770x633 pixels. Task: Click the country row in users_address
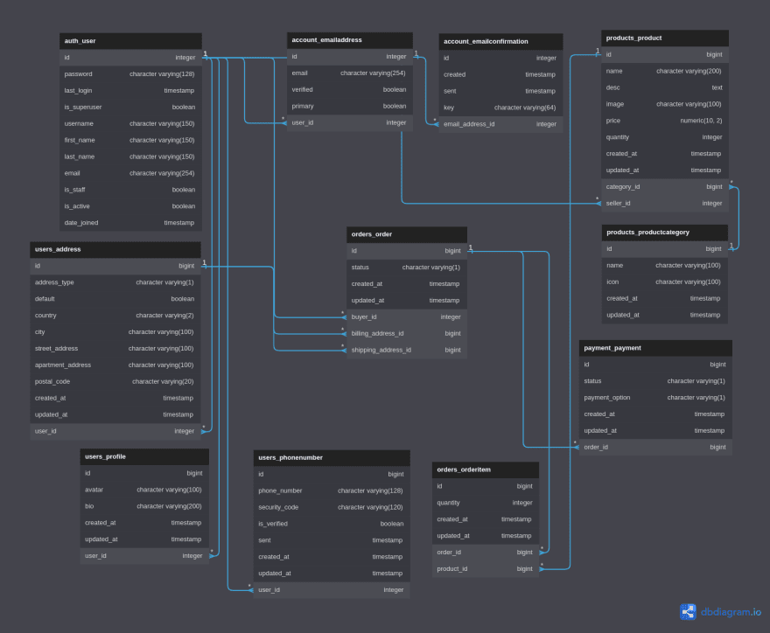point(115,316)
